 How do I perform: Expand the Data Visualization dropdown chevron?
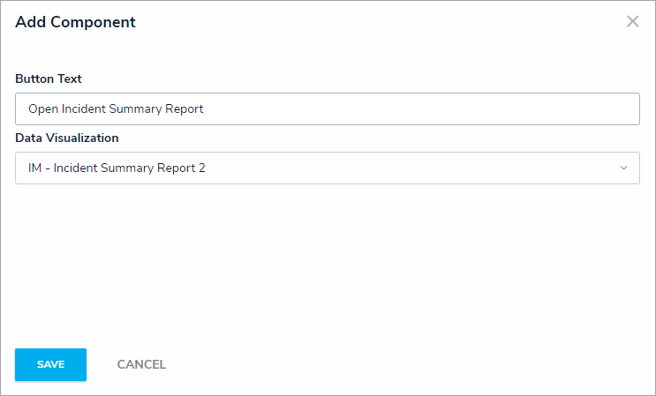(623, 168)
